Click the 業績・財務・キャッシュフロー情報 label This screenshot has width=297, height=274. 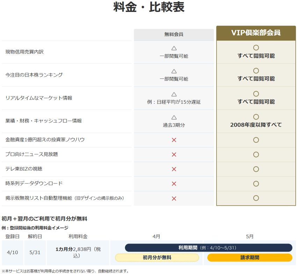(x=44, y=121)
